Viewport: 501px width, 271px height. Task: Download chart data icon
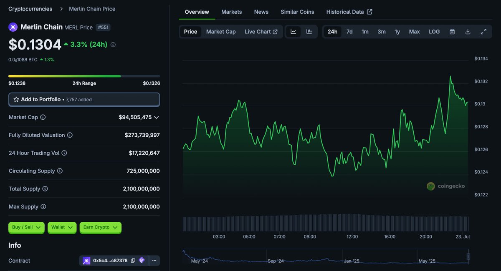(x=468, y=32)
